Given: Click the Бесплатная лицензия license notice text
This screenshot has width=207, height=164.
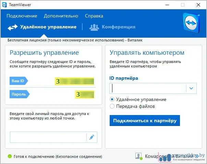Looking at the screenshot, I should 75,40.
